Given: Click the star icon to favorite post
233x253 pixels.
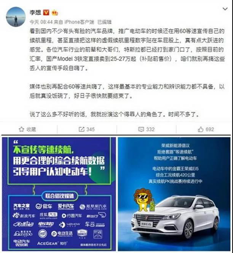Looking at the screenshot, I should (22, 129).
